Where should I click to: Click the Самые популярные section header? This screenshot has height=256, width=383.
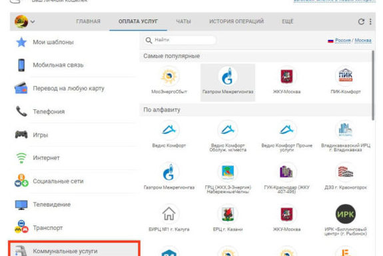(x=171, y=56)
